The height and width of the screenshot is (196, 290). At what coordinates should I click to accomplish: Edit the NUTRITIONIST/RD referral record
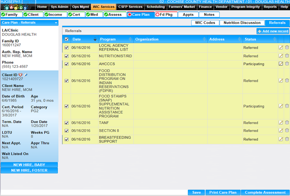(281, 56)
